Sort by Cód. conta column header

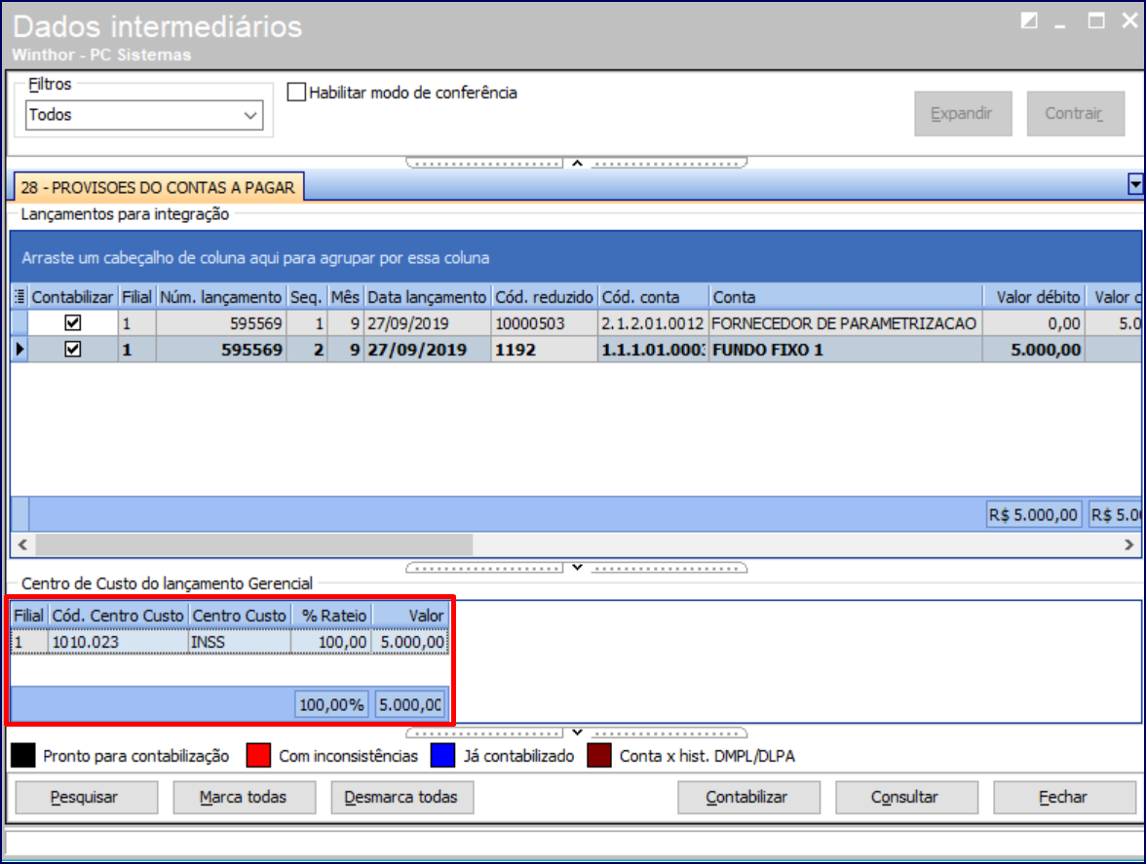click(x=653, y=296)
